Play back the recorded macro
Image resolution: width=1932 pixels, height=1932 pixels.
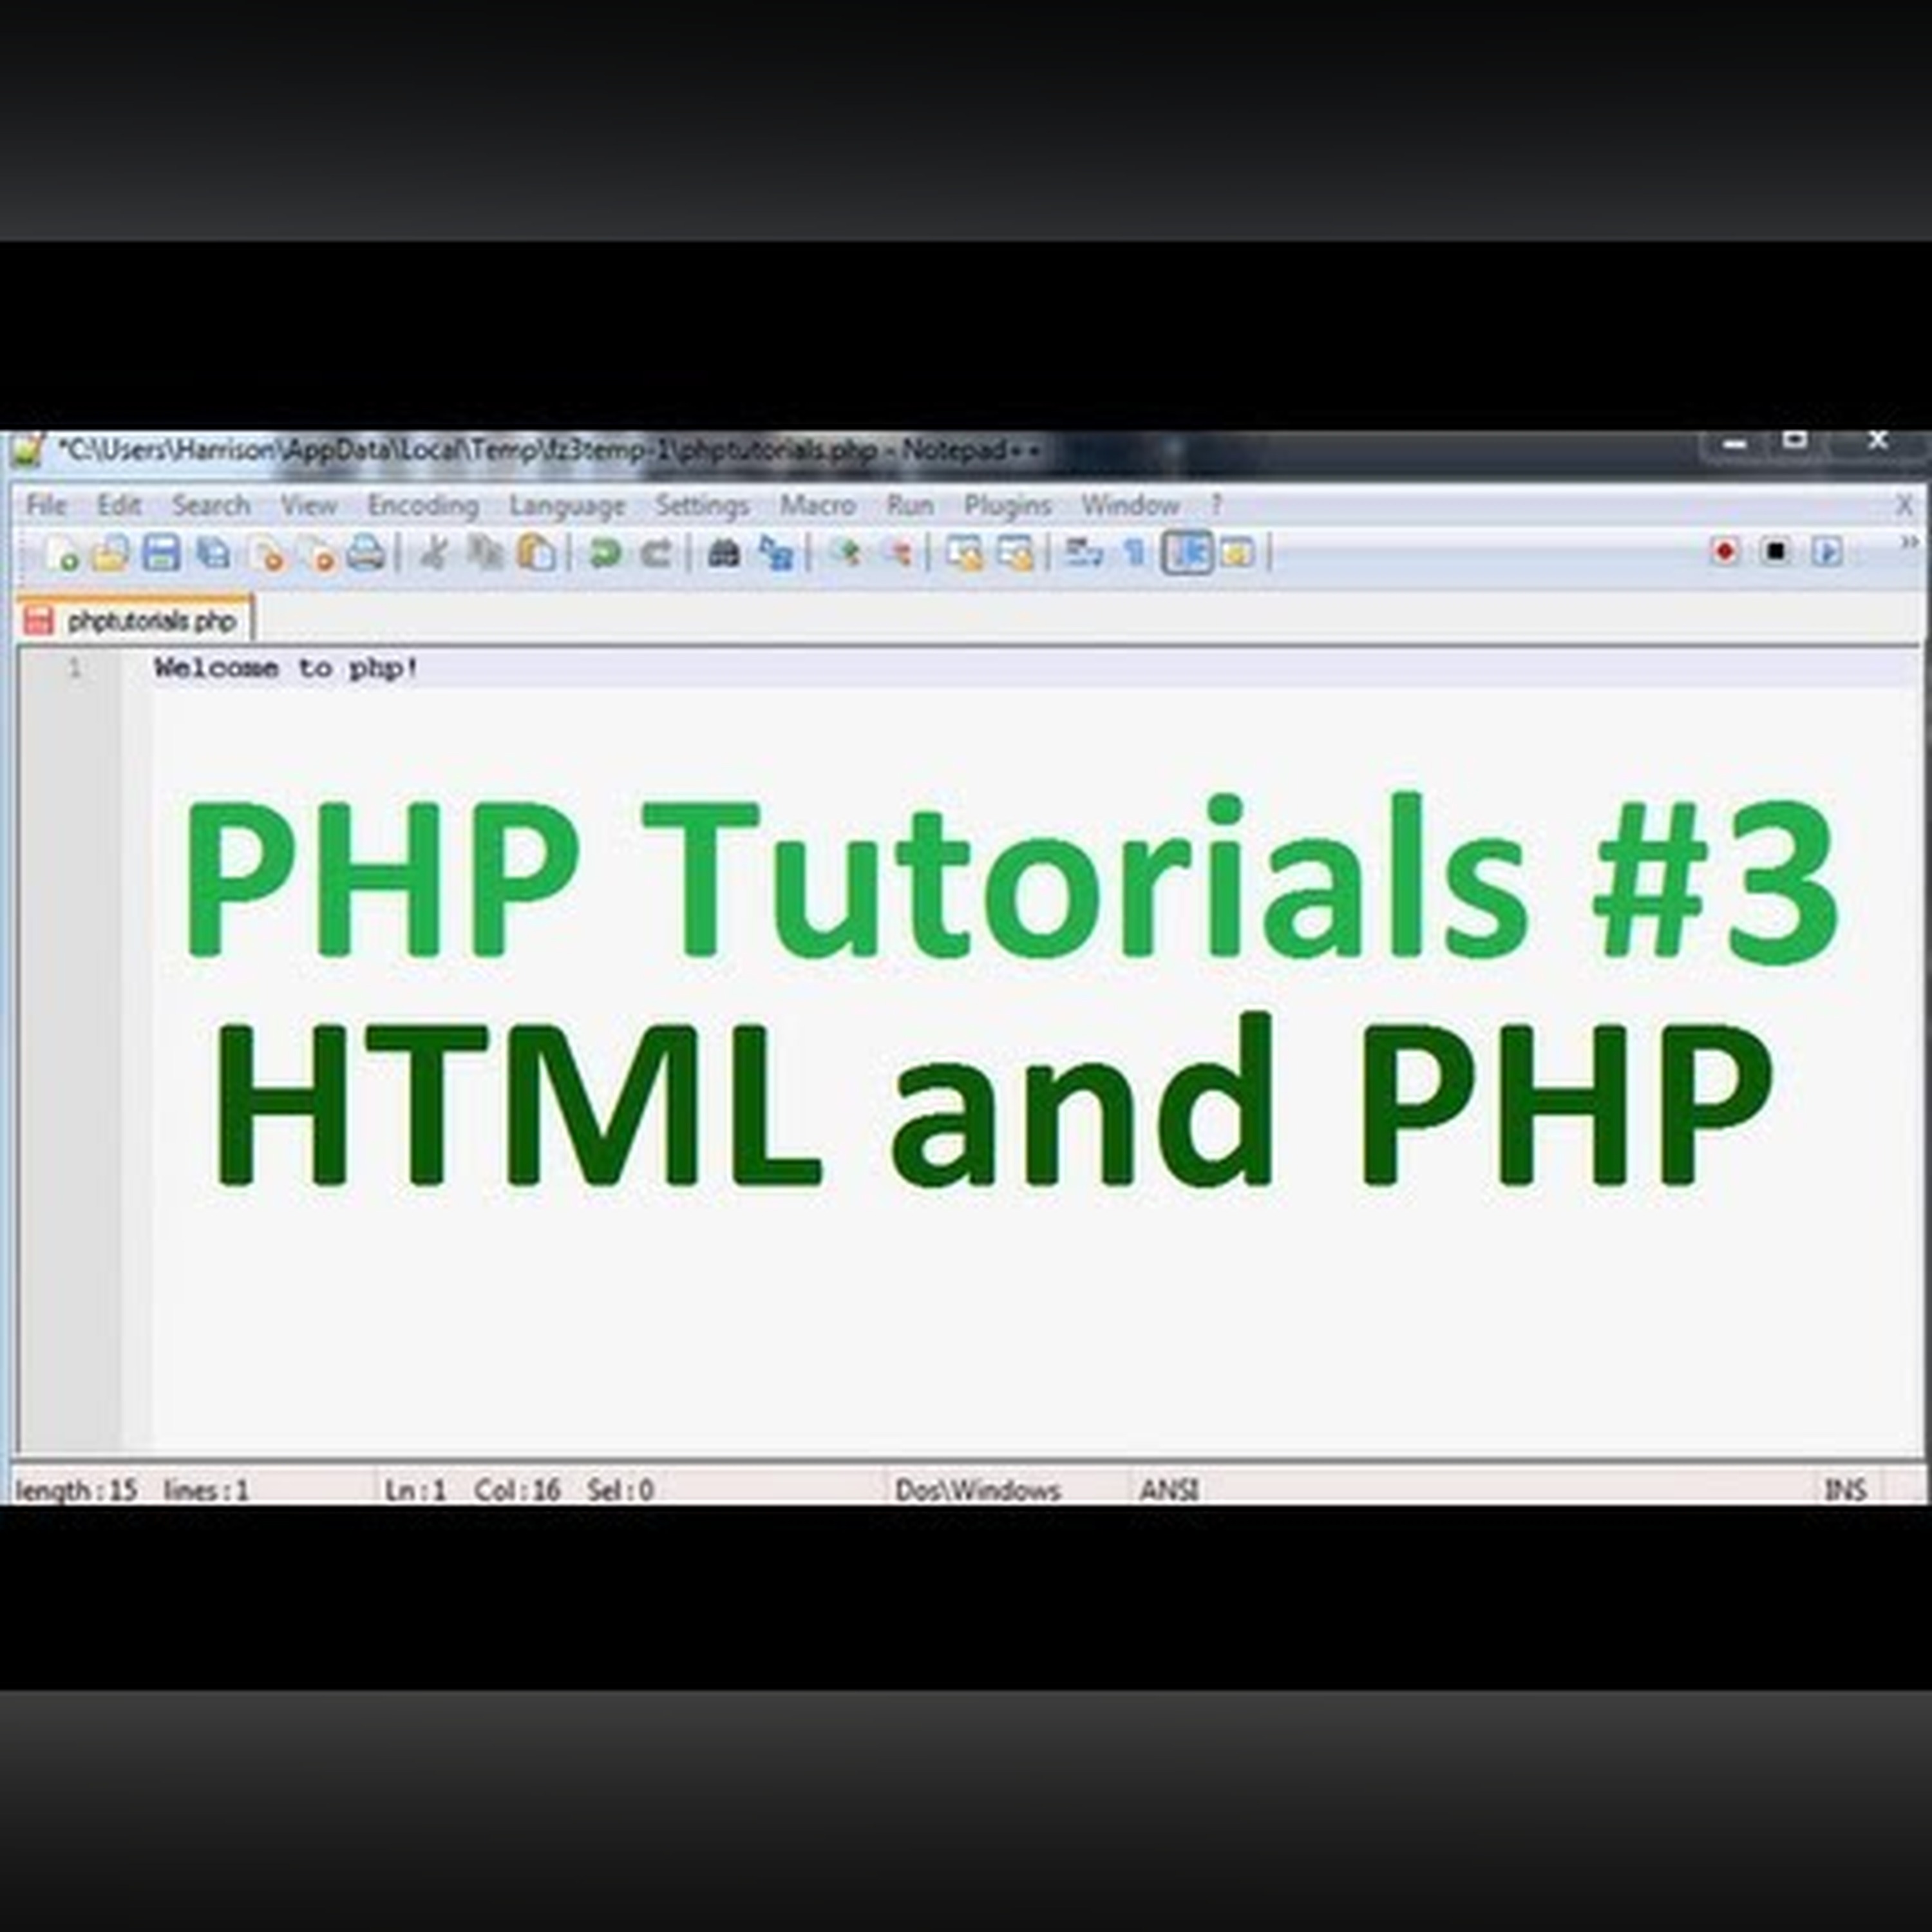click(x=1827, y=552)
